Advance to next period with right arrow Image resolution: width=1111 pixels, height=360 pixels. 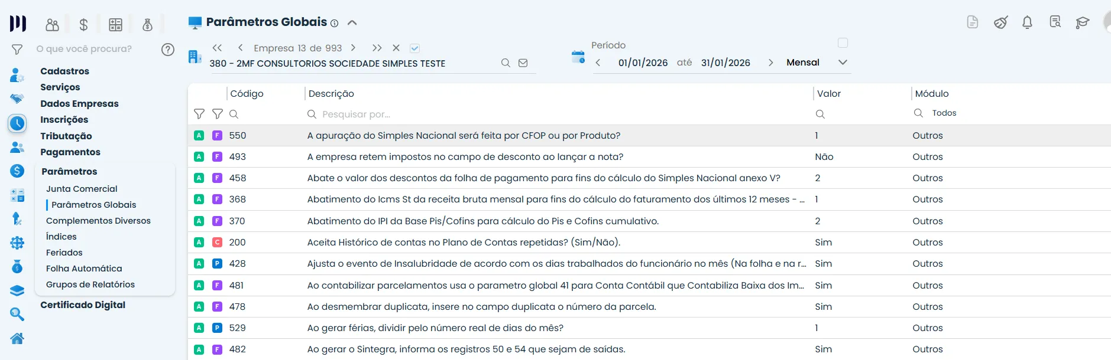click(x=770, y=63)
